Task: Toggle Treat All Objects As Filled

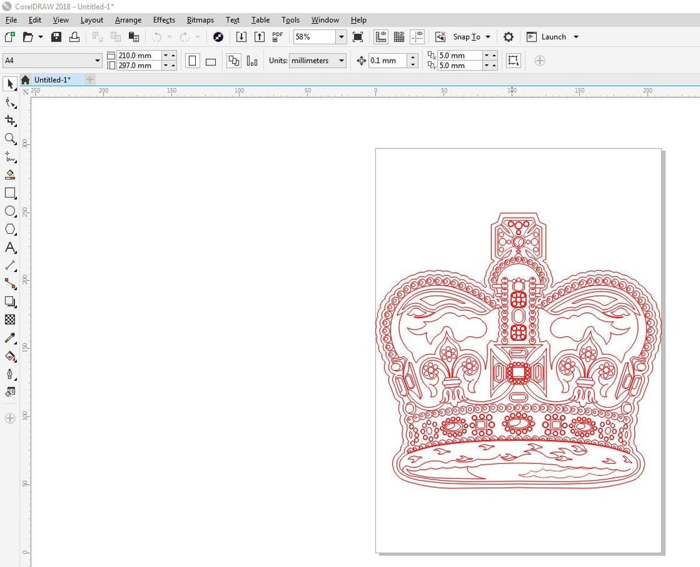Action: tap(234, 60)
